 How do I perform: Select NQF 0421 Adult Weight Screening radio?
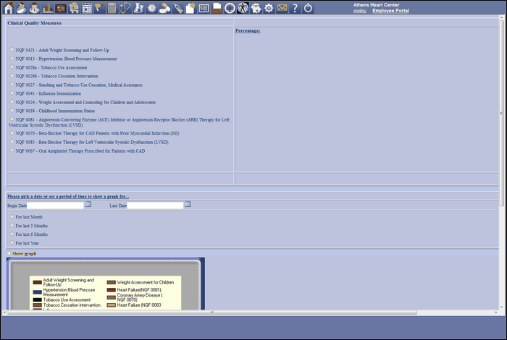point(12,49)
